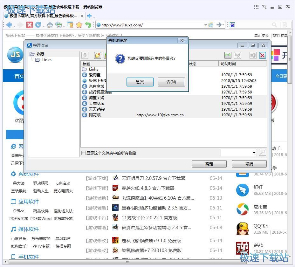This screenshot has height=267, width=295.
Task: Click 否(N) to cancel deletion
Action: pos(171,82)
